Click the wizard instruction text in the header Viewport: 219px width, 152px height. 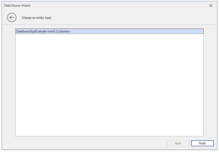pos(37,18)
